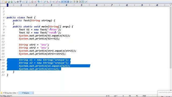Click the ruler at column mark 3
This screenshot has width=172, height=97.
pos(51,5)
